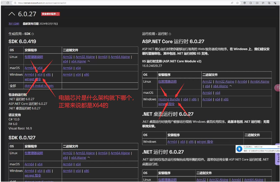Download Windows x64 .NET 桌面运行时 installer

(182, 142)
